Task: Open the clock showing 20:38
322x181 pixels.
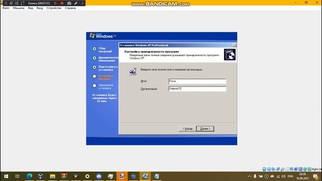Action: tap(302, 176)
